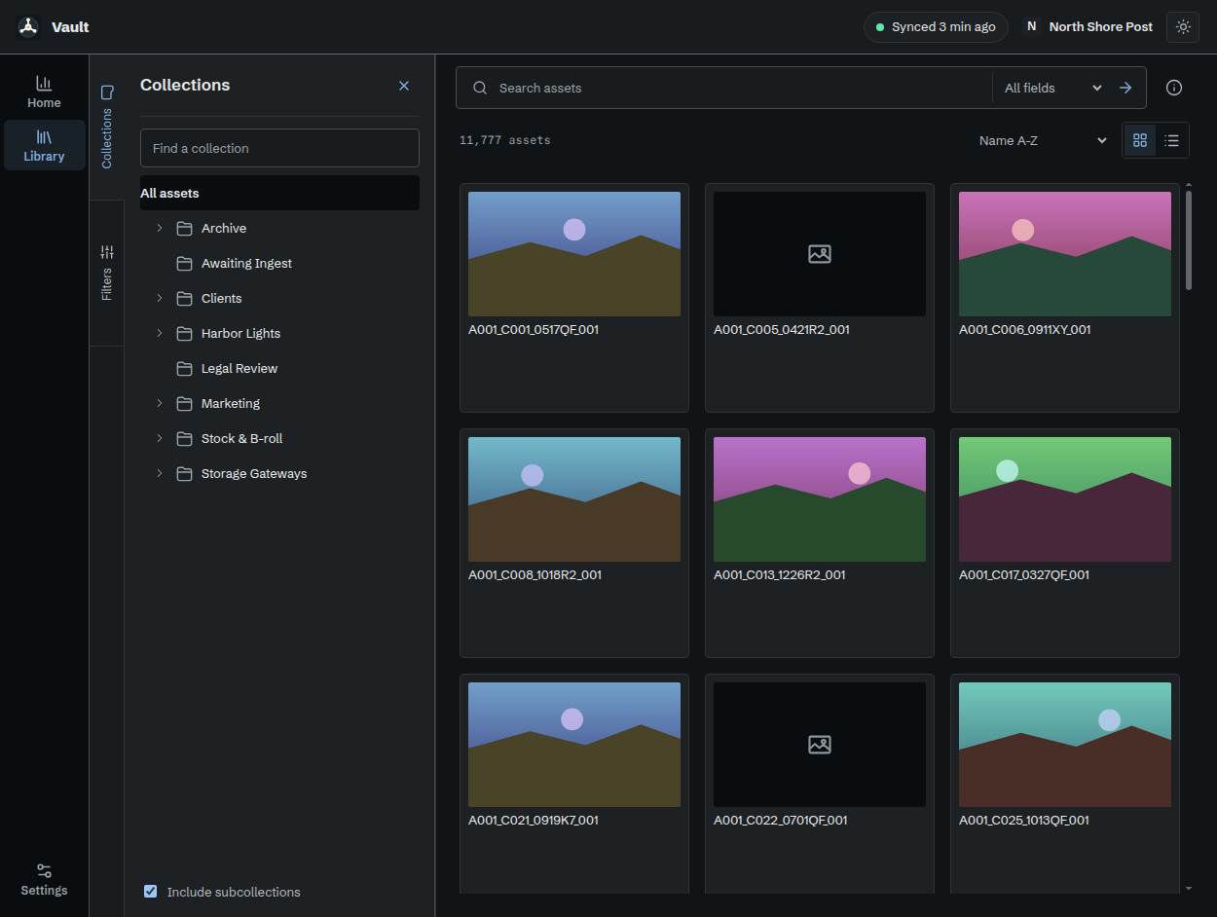
Task: Switch to grid view
Action: click(x=1140, y=140)
